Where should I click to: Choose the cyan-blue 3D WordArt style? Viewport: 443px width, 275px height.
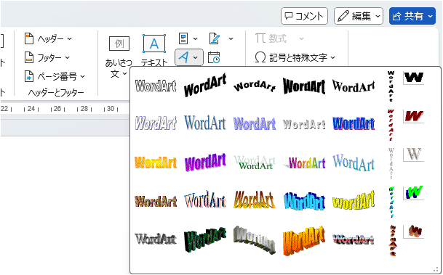[x=304, y=200]
